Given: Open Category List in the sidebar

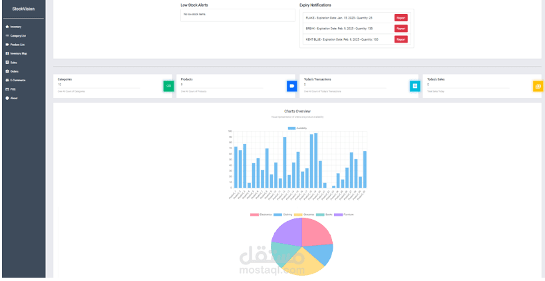Looking at the screenshot, I should 18,36.
